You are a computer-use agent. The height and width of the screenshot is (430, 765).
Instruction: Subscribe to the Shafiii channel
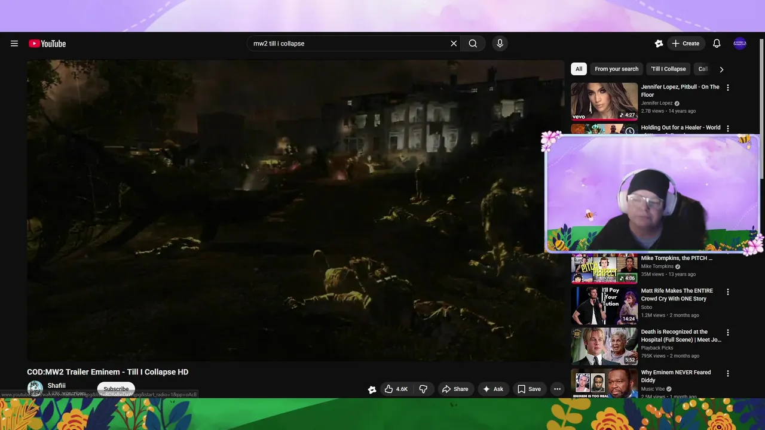[x=116, y=389]
